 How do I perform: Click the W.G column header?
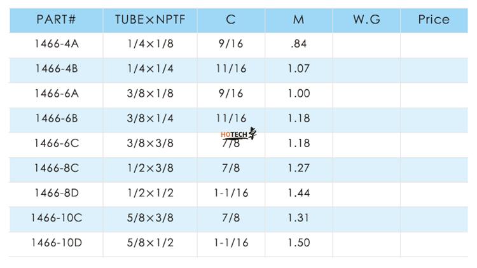366,20
